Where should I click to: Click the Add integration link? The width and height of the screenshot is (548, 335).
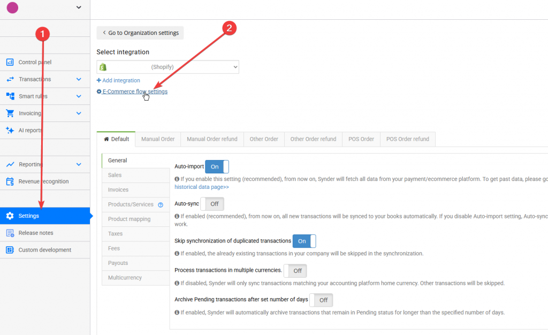(x=118, y=80)
